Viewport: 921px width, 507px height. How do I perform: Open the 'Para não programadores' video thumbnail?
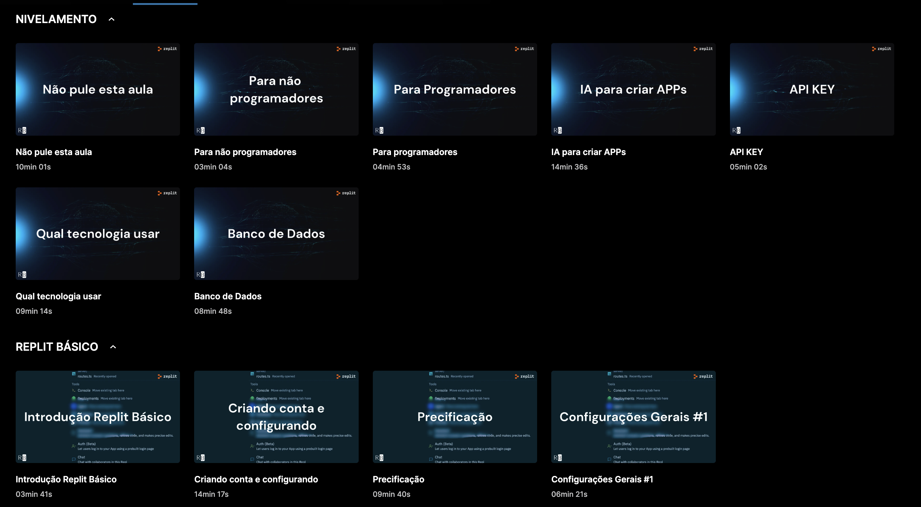[276, 90]
